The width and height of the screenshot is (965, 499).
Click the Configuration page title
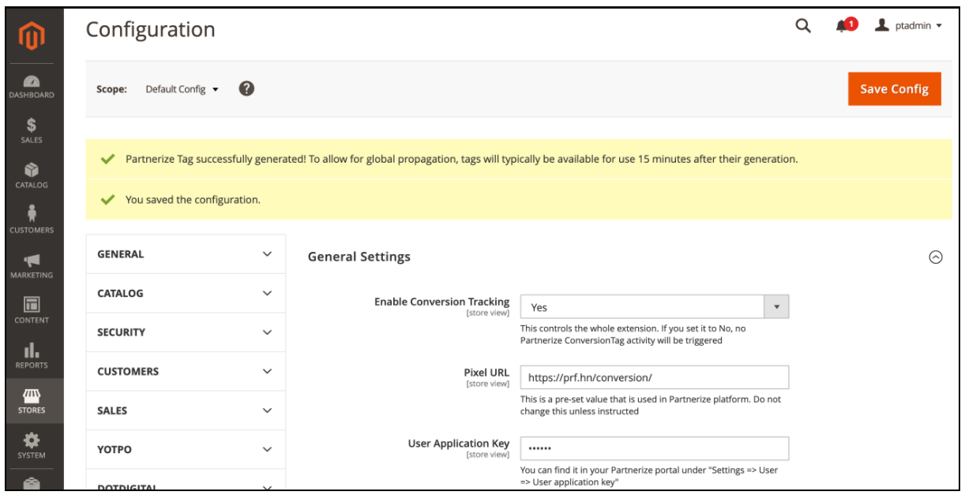[x=150, y=30]
